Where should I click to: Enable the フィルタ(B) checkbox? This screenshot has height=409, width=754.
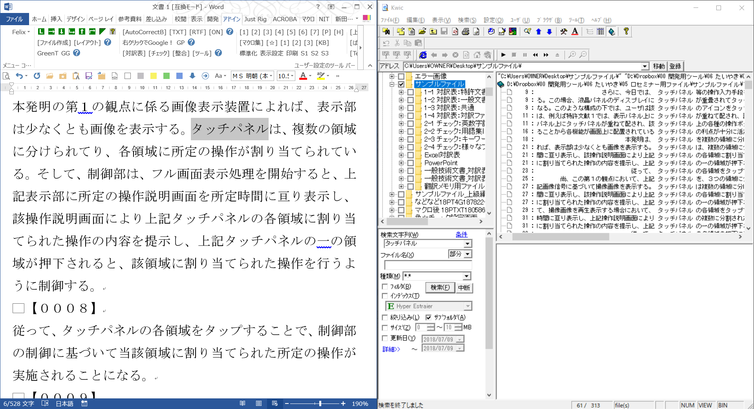click(x=385, y=287)
